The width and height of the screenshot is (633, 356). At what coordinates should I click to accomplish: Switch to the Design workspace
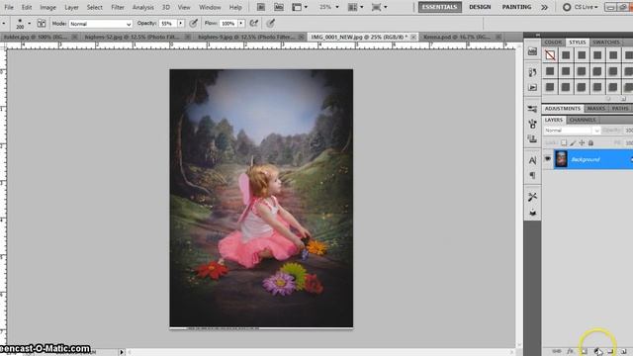point(480,7)
